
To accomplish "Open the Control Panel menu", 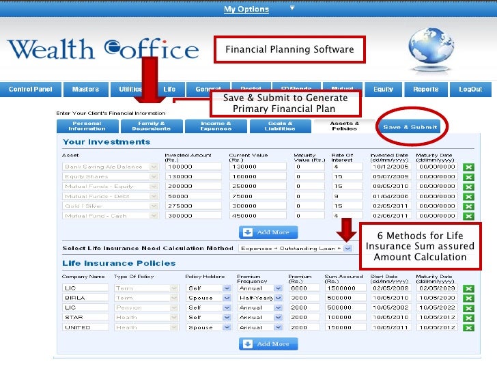I will coord(31,89).
